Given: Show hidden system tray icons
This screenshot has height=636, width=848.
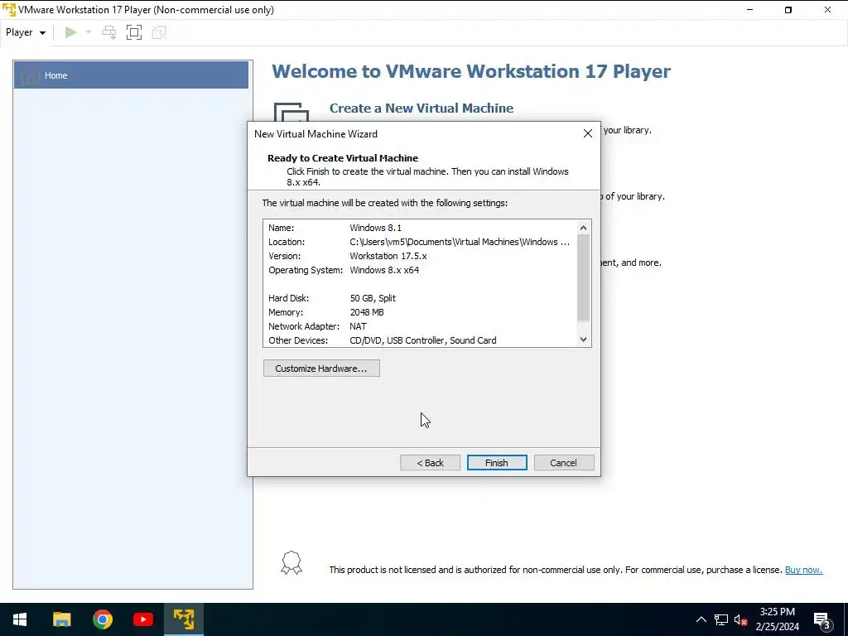Looking at the screenshot, I should (x=701, y=619).
